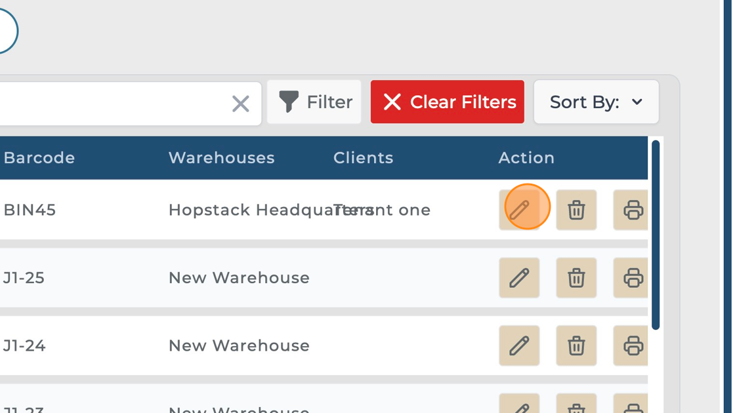
Task: Print the J1-25 barcode
Action: click(x=631, y=278)
